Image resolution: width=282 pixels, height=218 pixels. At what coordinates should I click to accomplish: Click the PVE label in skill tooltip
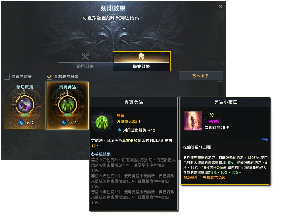(x=265, y=139)
